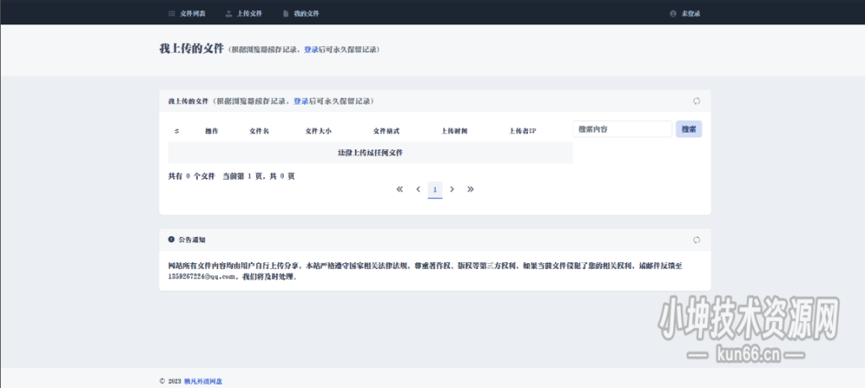865x388 pixels.
Task: Click the 登录 link in the panel header
Action: pos(301,101)
